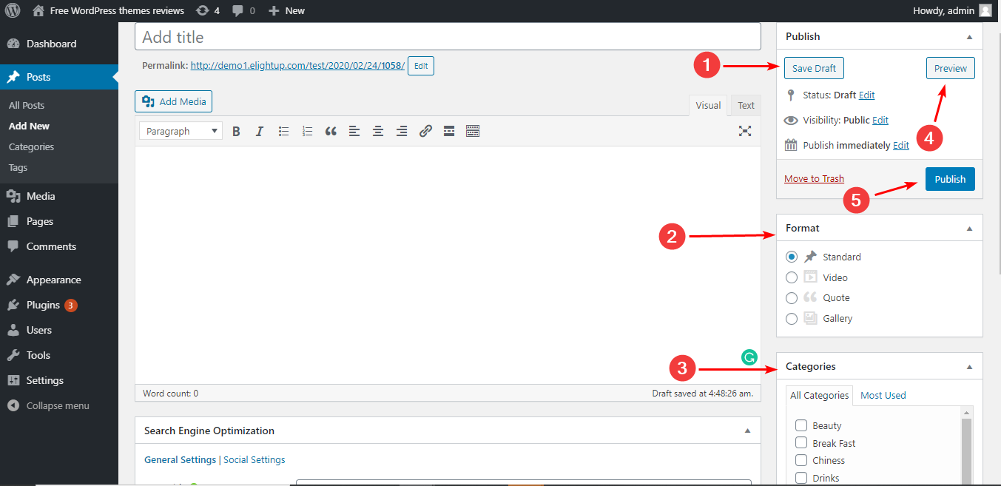Insert or edit a link

tap(425, 131)
